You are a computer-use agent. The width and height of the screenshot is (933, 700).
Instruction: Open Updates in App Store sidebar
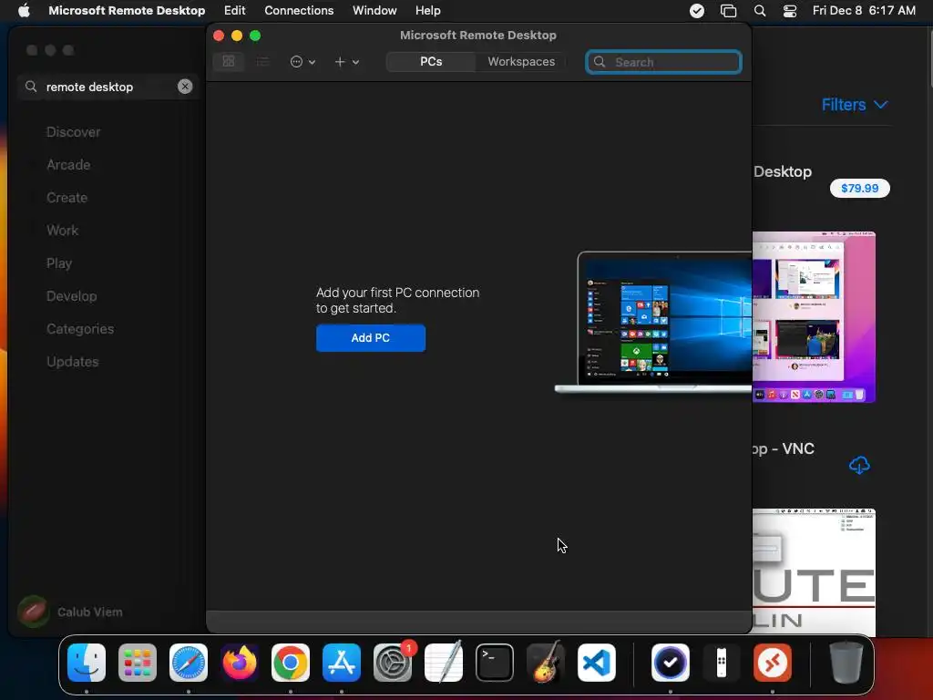point(73,361)
